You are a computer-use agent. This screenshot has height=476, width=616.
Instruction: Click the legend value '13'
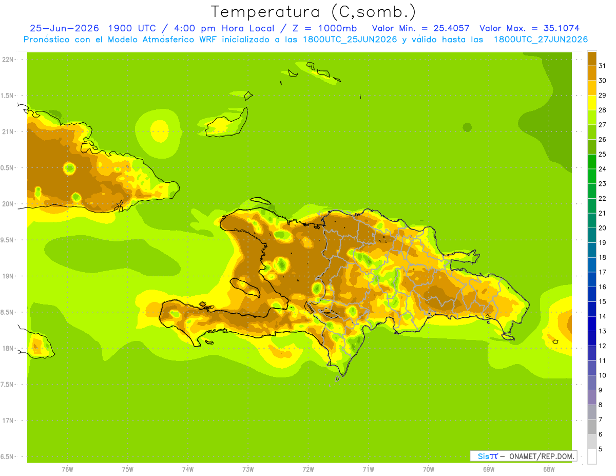coord(602,331)
